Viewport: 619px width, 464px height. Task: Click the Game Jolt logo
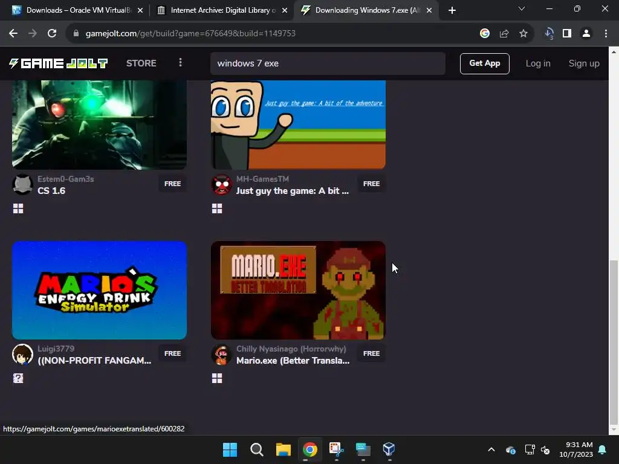(58, 63)
